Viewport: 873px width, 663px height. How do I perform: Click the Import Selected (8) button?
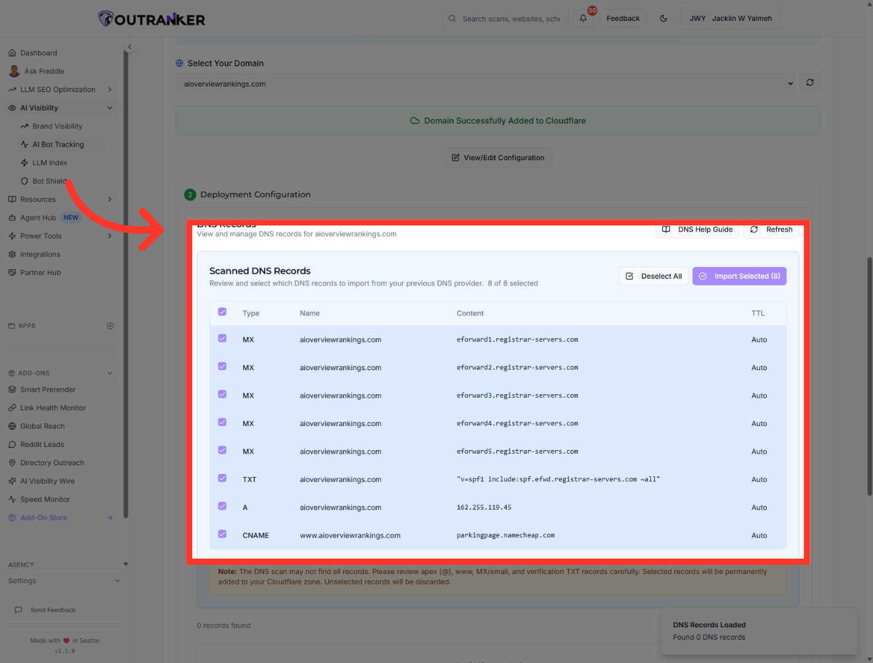739,276
